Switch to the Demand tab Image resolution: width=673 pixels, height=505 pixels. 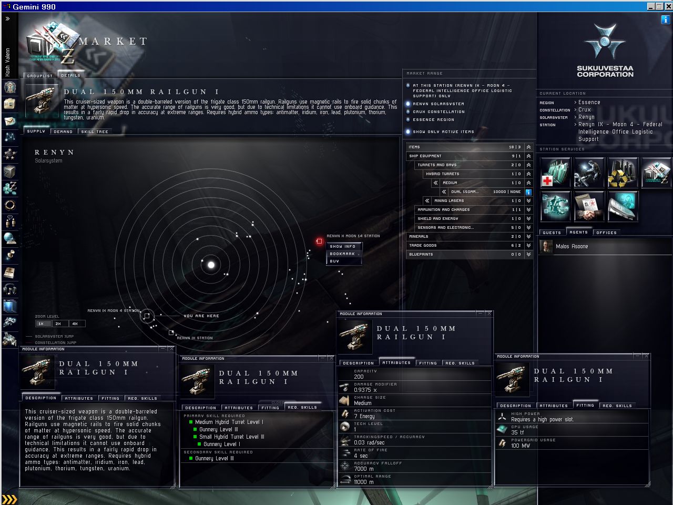pos(63,132)
